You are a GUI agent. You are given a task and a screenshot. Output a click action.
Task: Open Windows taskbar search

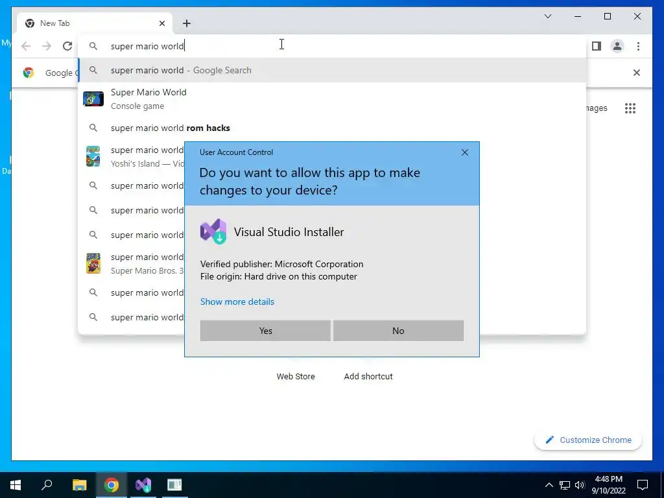tap(47, 485)
